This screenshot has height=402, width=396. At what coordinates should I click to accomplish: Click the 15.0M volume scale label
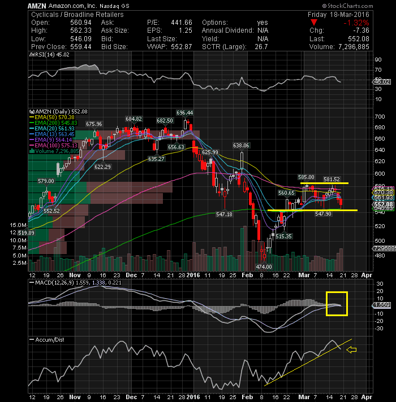pos(18,225)
